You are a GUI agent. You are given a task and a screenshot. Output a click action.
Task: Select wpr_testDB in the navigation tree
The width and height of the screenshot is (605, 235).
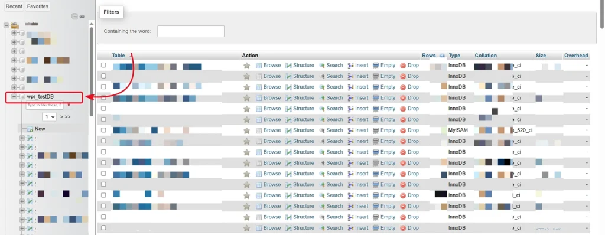[x=40, y=96]
